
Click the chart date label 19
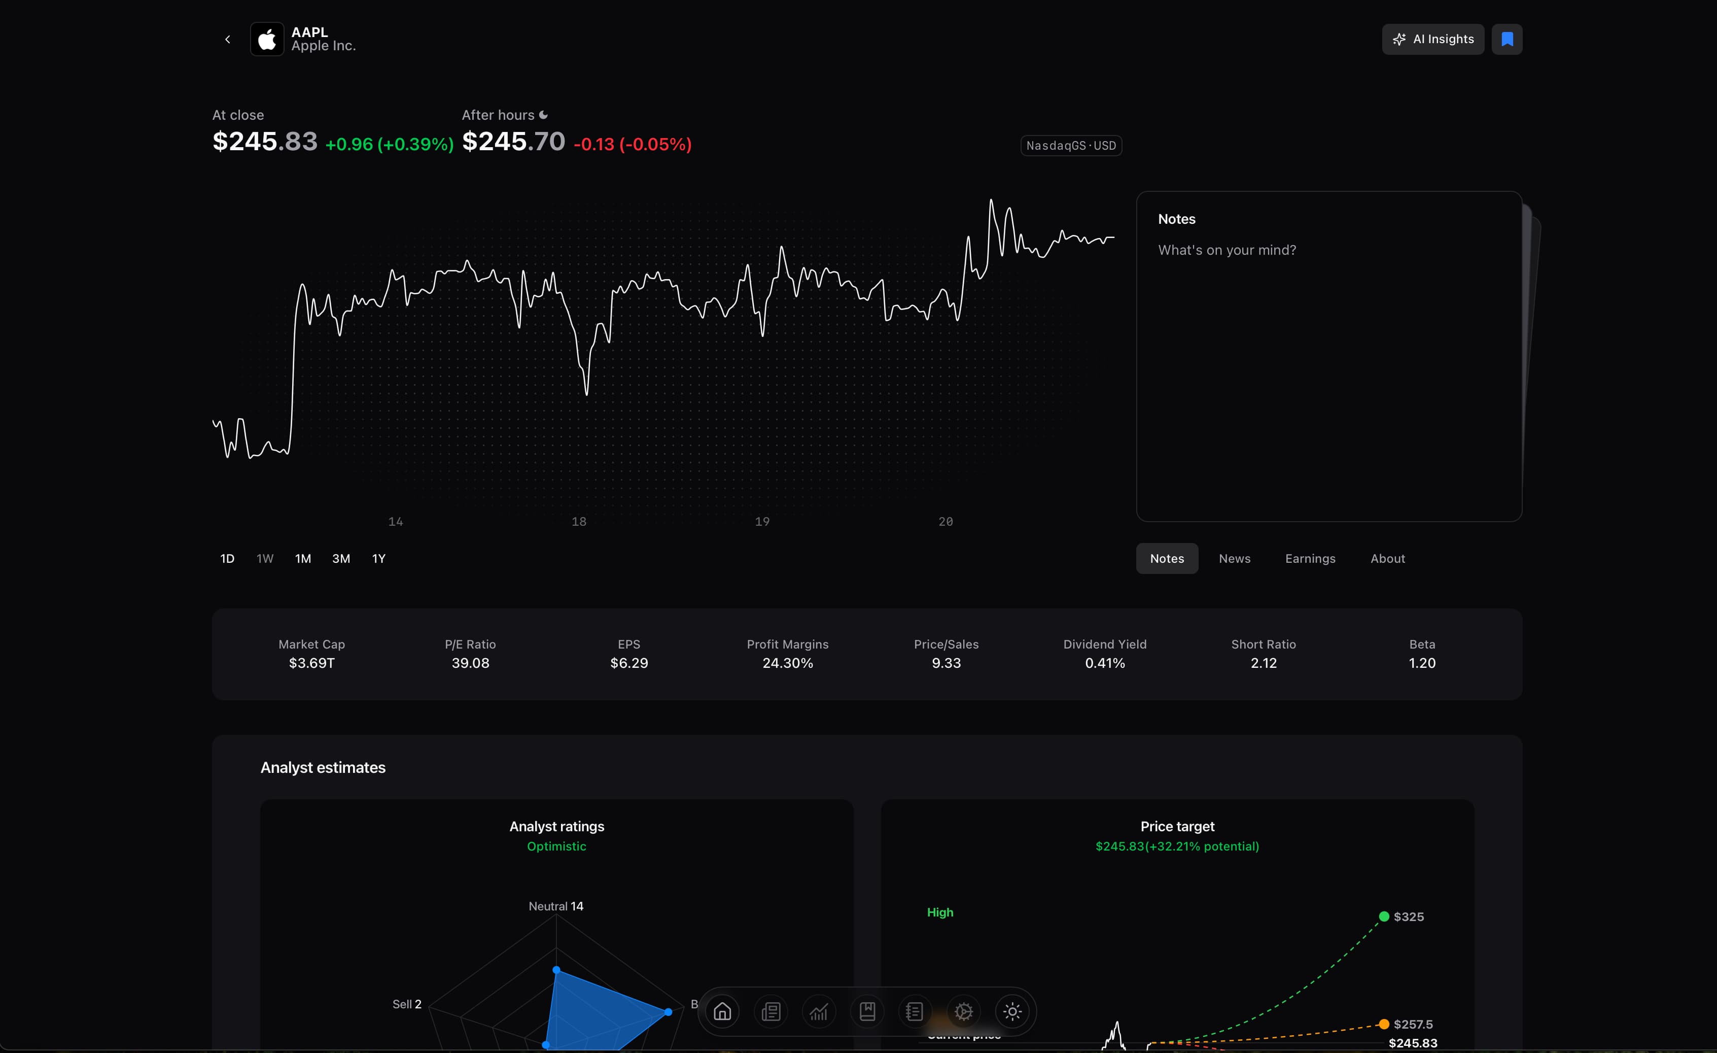pos(762,522)
